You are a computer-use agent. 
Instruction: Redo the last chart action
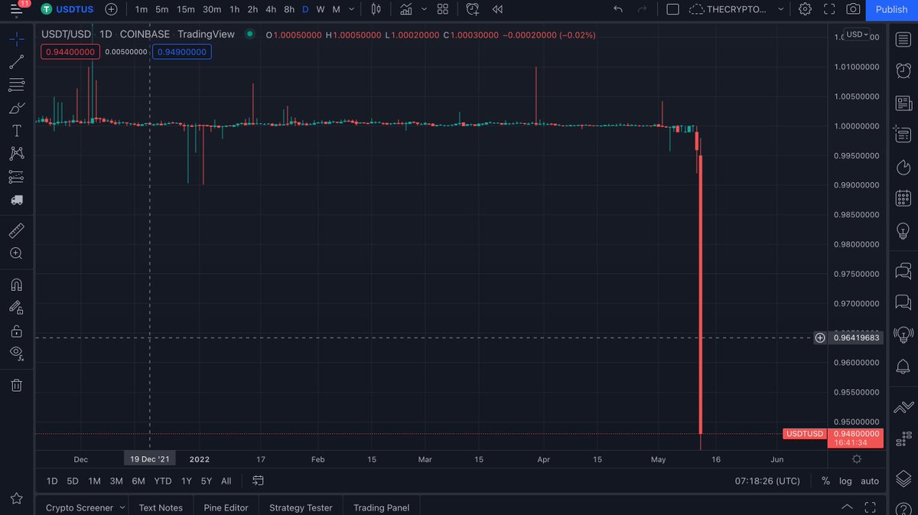coord(643,9)
